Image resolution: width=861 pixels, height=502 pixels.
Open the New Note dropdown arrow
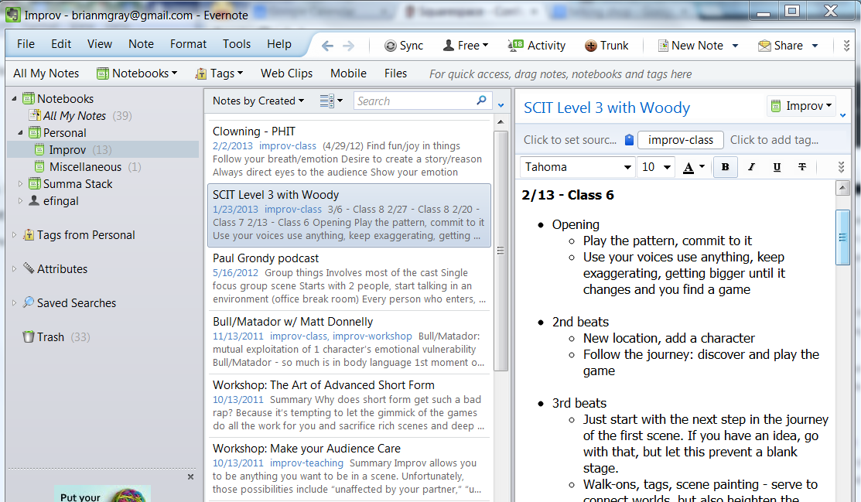pos(735,46)
